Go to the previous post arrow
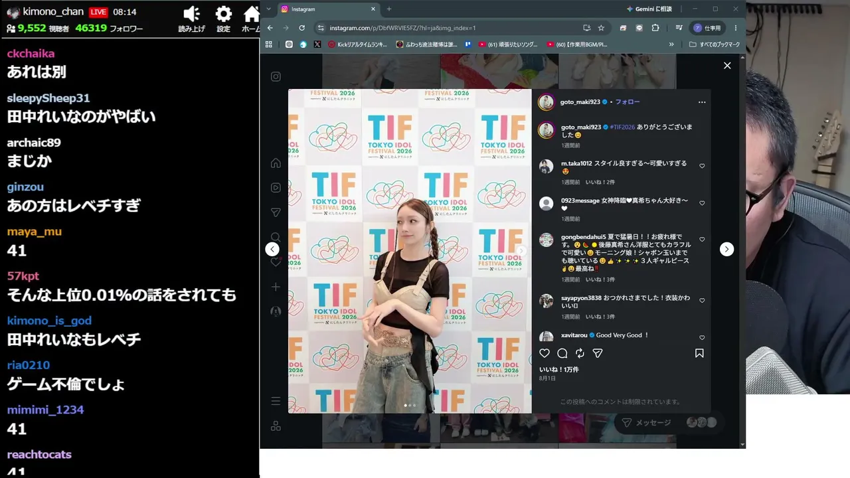Viewport: 850px width, 478px height. [272, 249]
